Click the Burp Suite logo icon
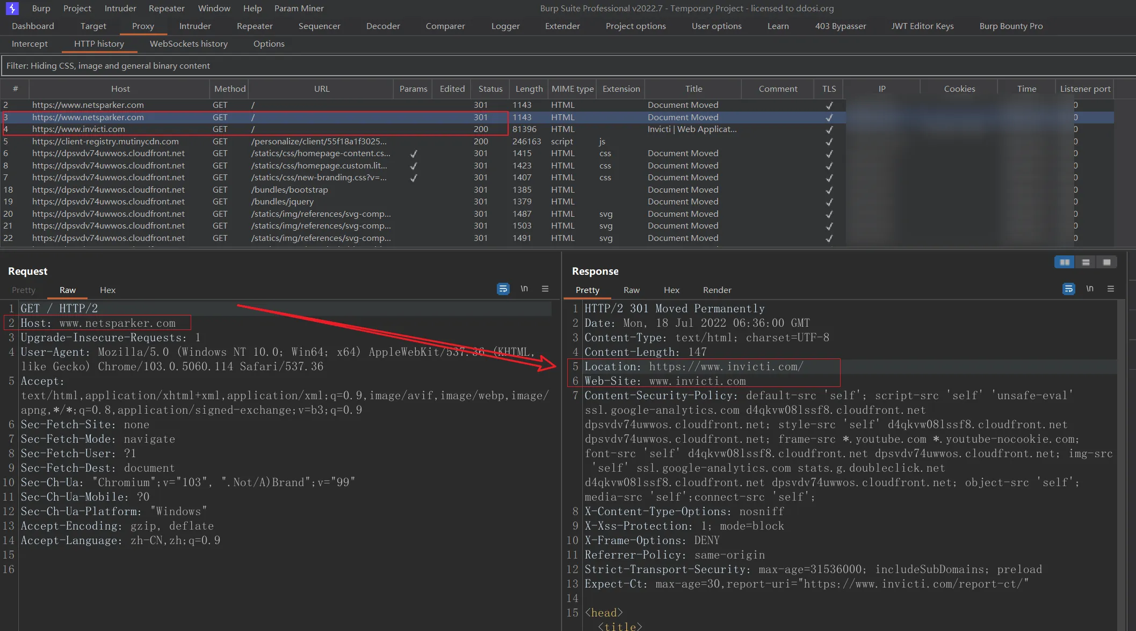1136x631 pixels. coord(12,8)
